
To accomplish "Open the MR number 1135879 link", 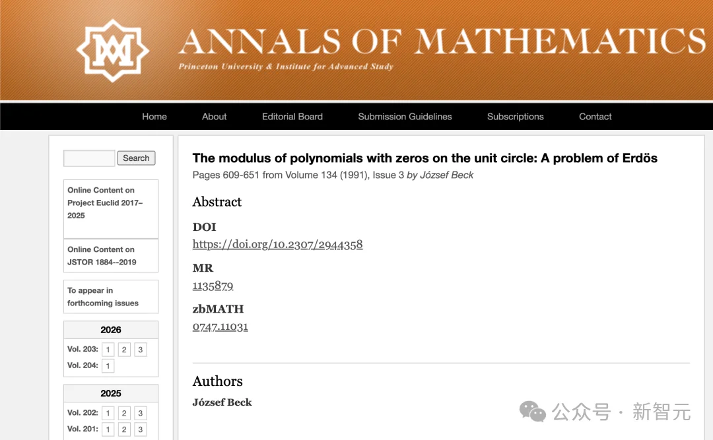I will coord(213,286).
